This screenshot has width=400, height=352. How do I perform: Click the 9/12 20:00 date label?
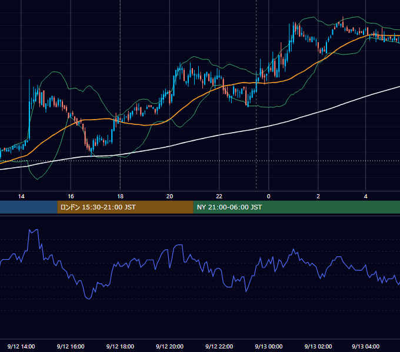tap(169, 346)
